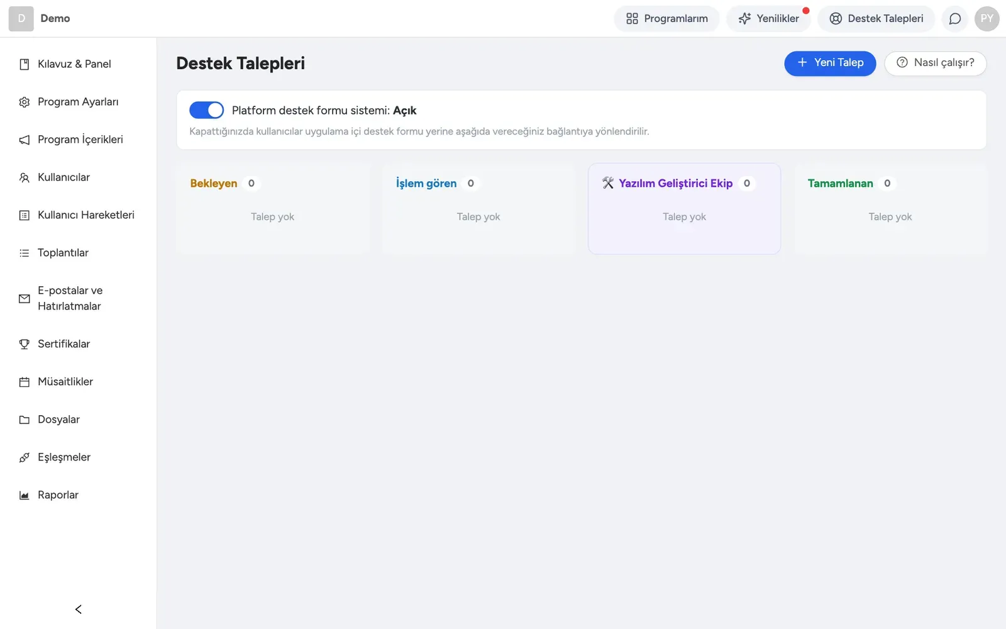Turn off Platform destek formu toggle

click(206, 110)
